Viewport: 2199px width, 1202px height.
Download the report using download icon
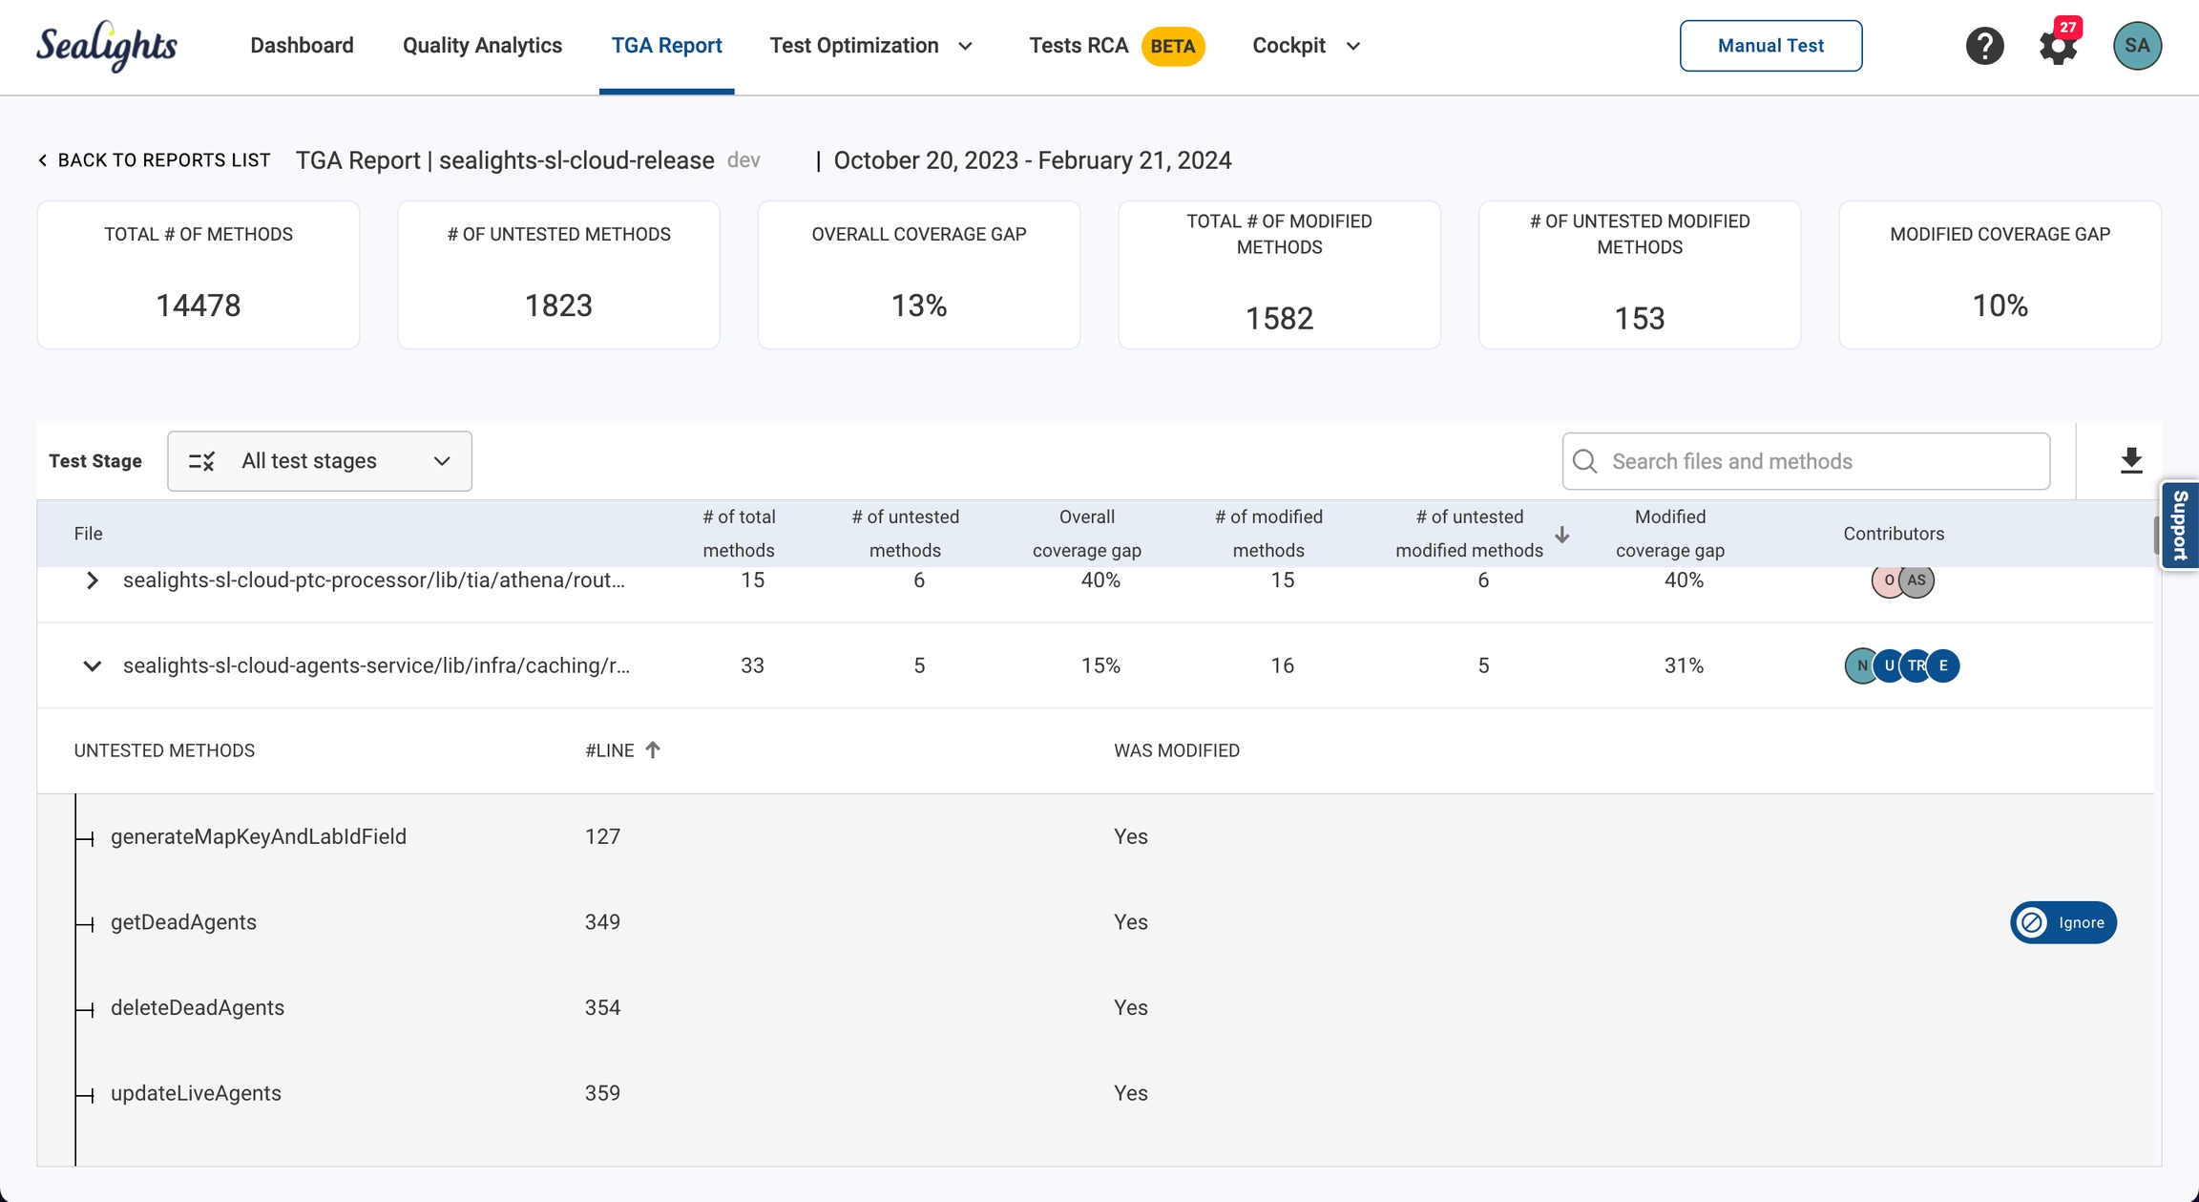point(2131,461)
